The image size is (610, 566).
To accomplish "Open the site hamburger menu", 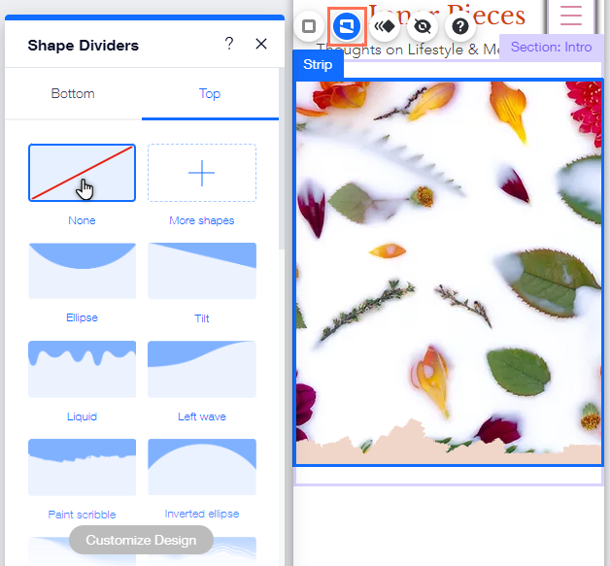I will (x=570, y=16).
